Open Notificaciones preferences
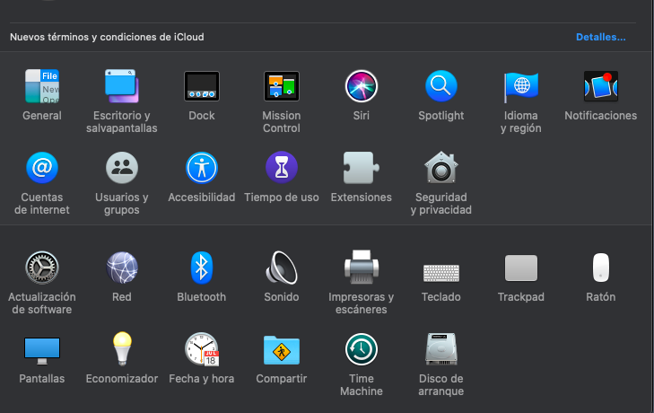The height and width of the screenshot is (413, 654). pyautogui.click(x=600, y=87)
